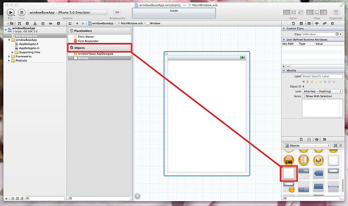Click MainWindow.xib in the jump bar
Viewport: 348px width, 206px height.
click(130, 23)
